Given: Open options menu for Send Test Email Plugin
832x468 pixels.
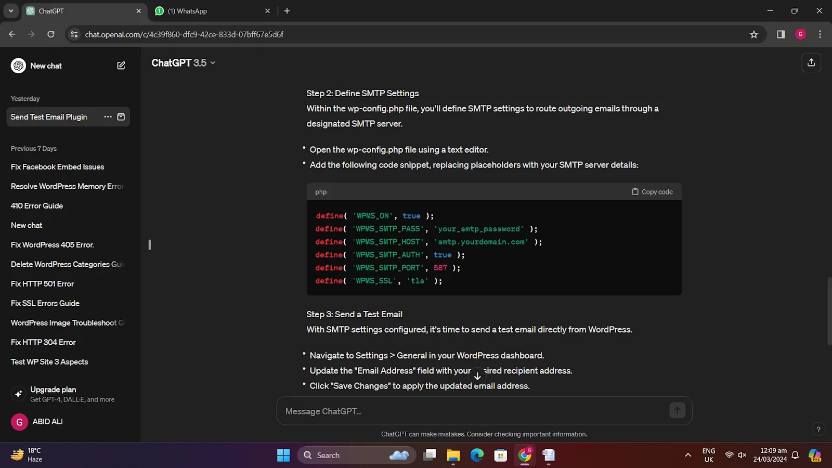Looking at the screenshot, I should click(x=108, y=117).
